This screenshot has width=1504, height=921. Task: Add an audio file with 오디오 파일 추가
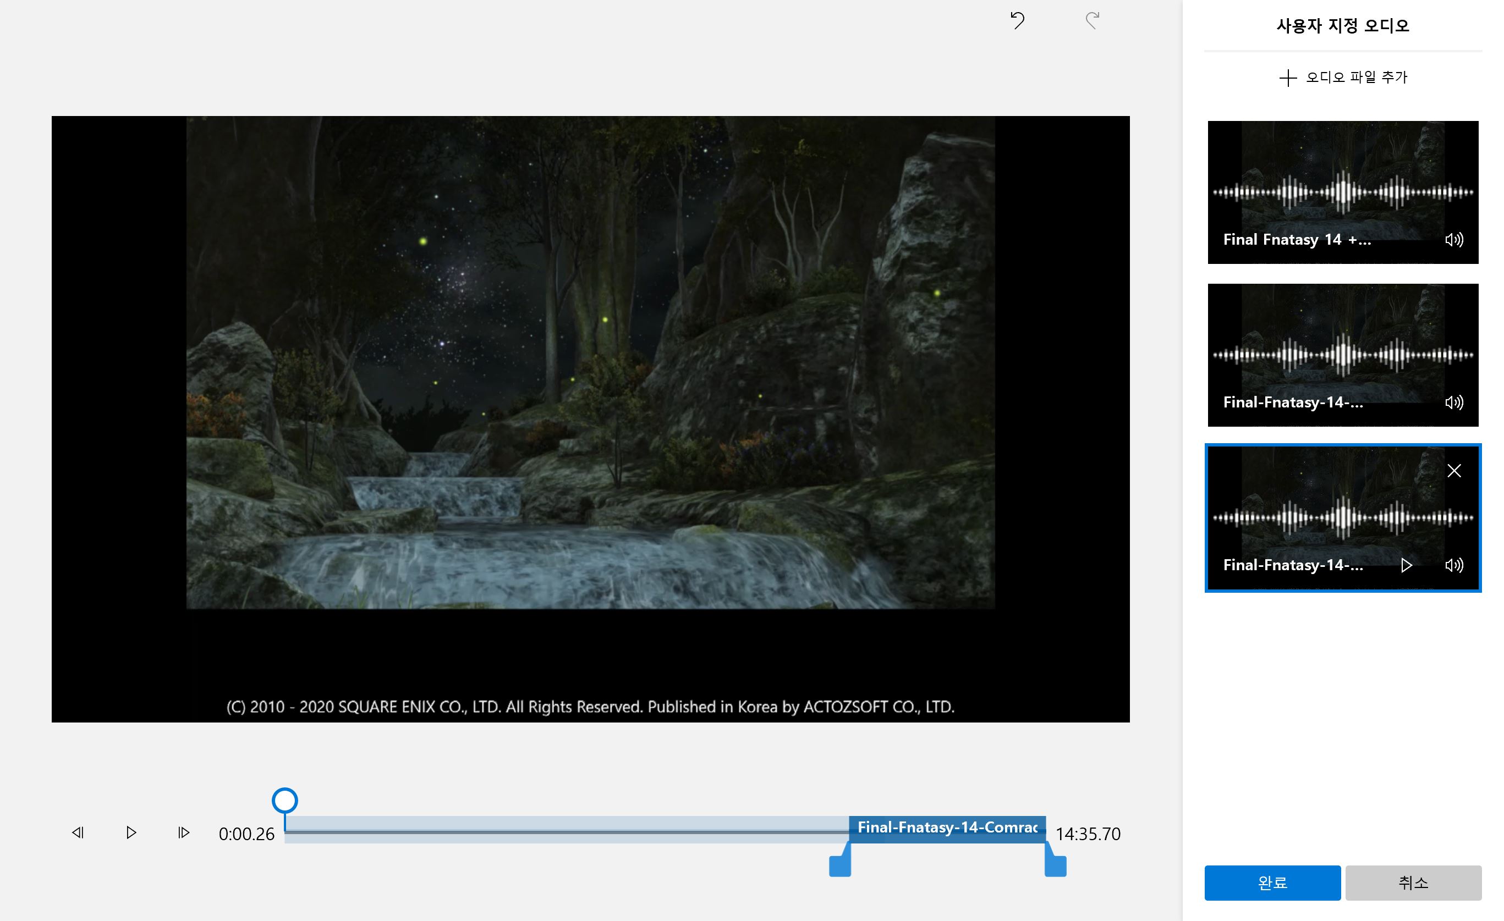(1343, 78)
